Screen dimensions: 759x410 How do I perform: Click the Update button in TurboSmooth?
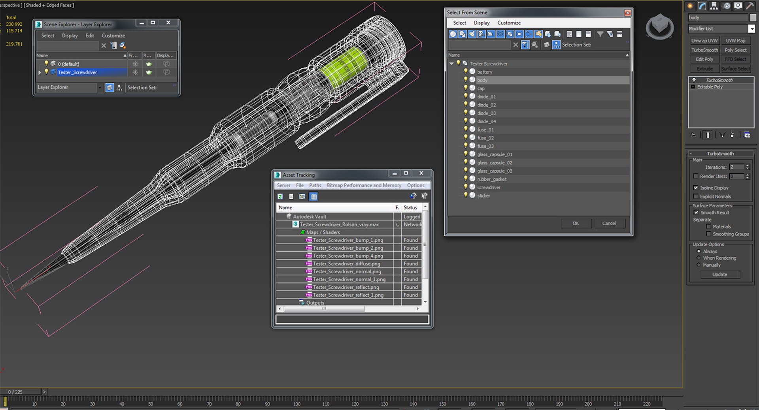pos(720,275)
